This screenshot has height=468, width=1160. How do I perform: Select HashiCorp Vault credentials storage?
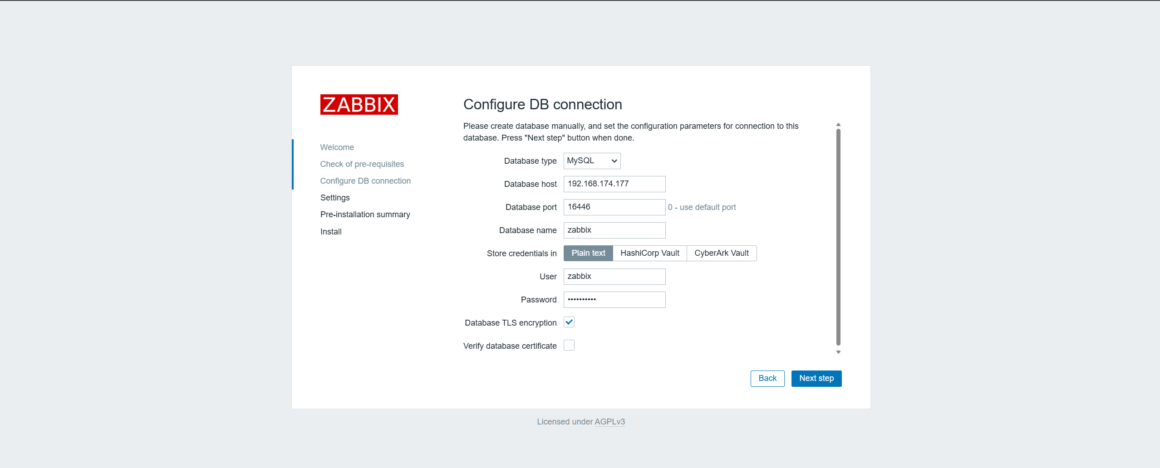[x=650, y=253]
